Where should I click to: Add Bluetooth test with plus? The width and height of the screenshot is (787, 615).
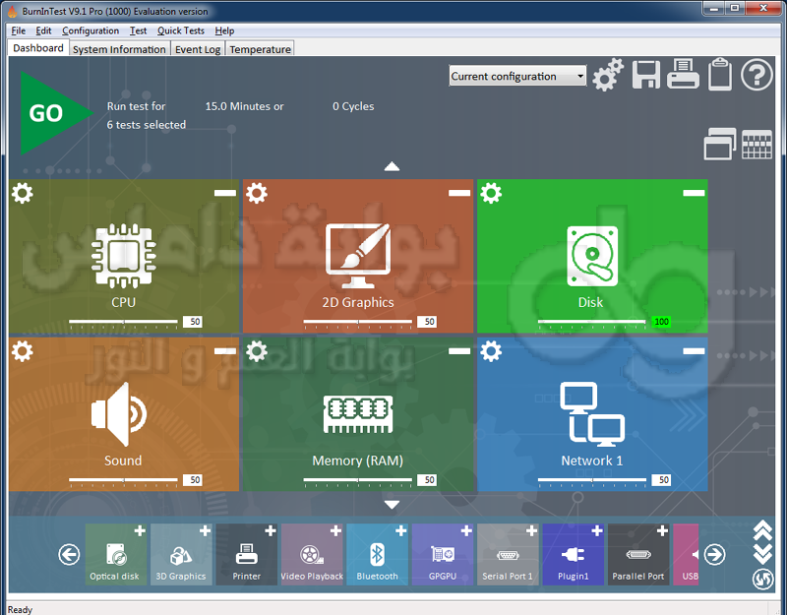point(400,530)
